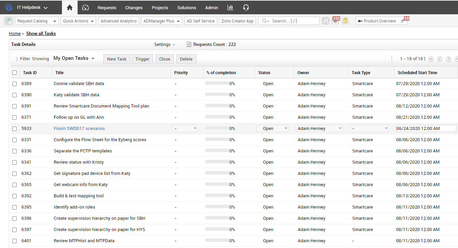Open Priority dropdown for task 5933
Image resolution: width=458 pixels, height=248 pixels.
tap(185, 129)
